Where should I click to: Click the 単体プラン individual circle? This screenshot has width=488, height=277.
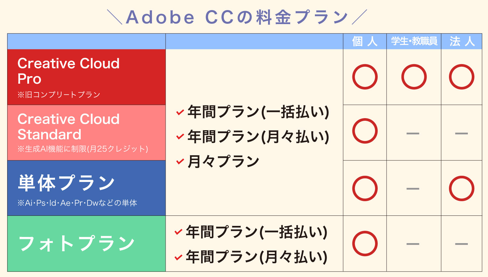(365, 188)
